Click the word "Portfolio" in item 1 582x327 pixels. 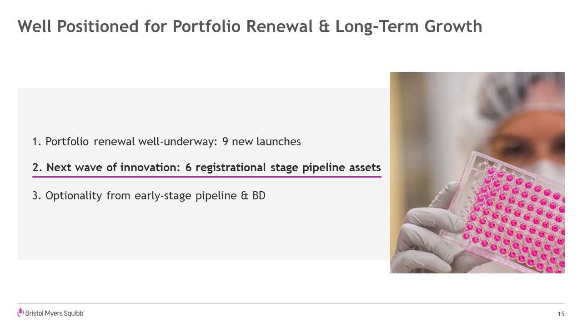coord(68,142)
